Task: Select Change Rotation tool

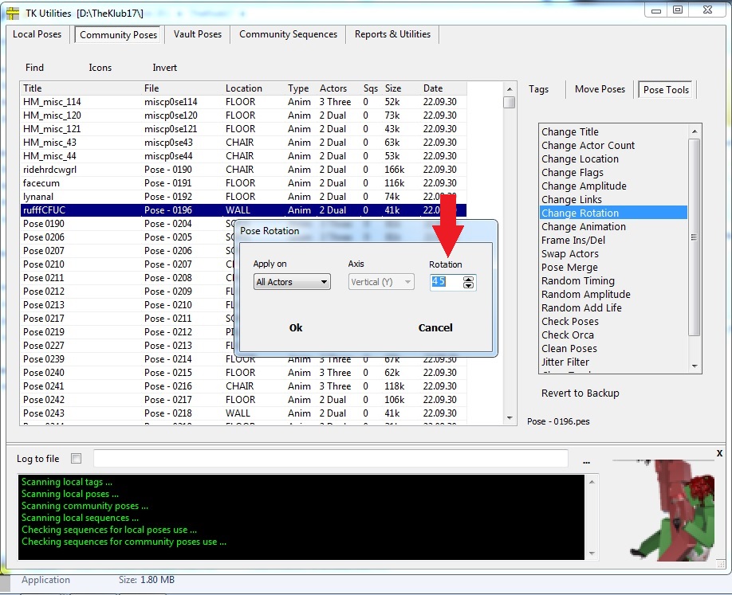Action: coord(613,213)
